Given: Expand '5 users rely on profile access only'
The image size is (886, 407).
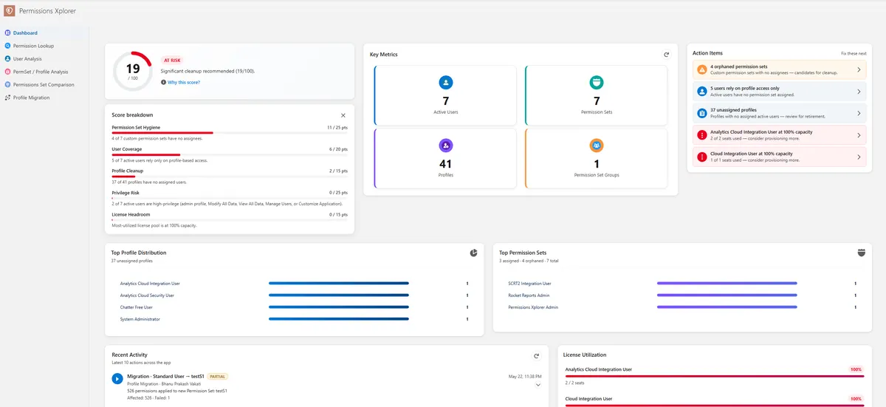Looking at the screenshot, I should coord(859,92).
